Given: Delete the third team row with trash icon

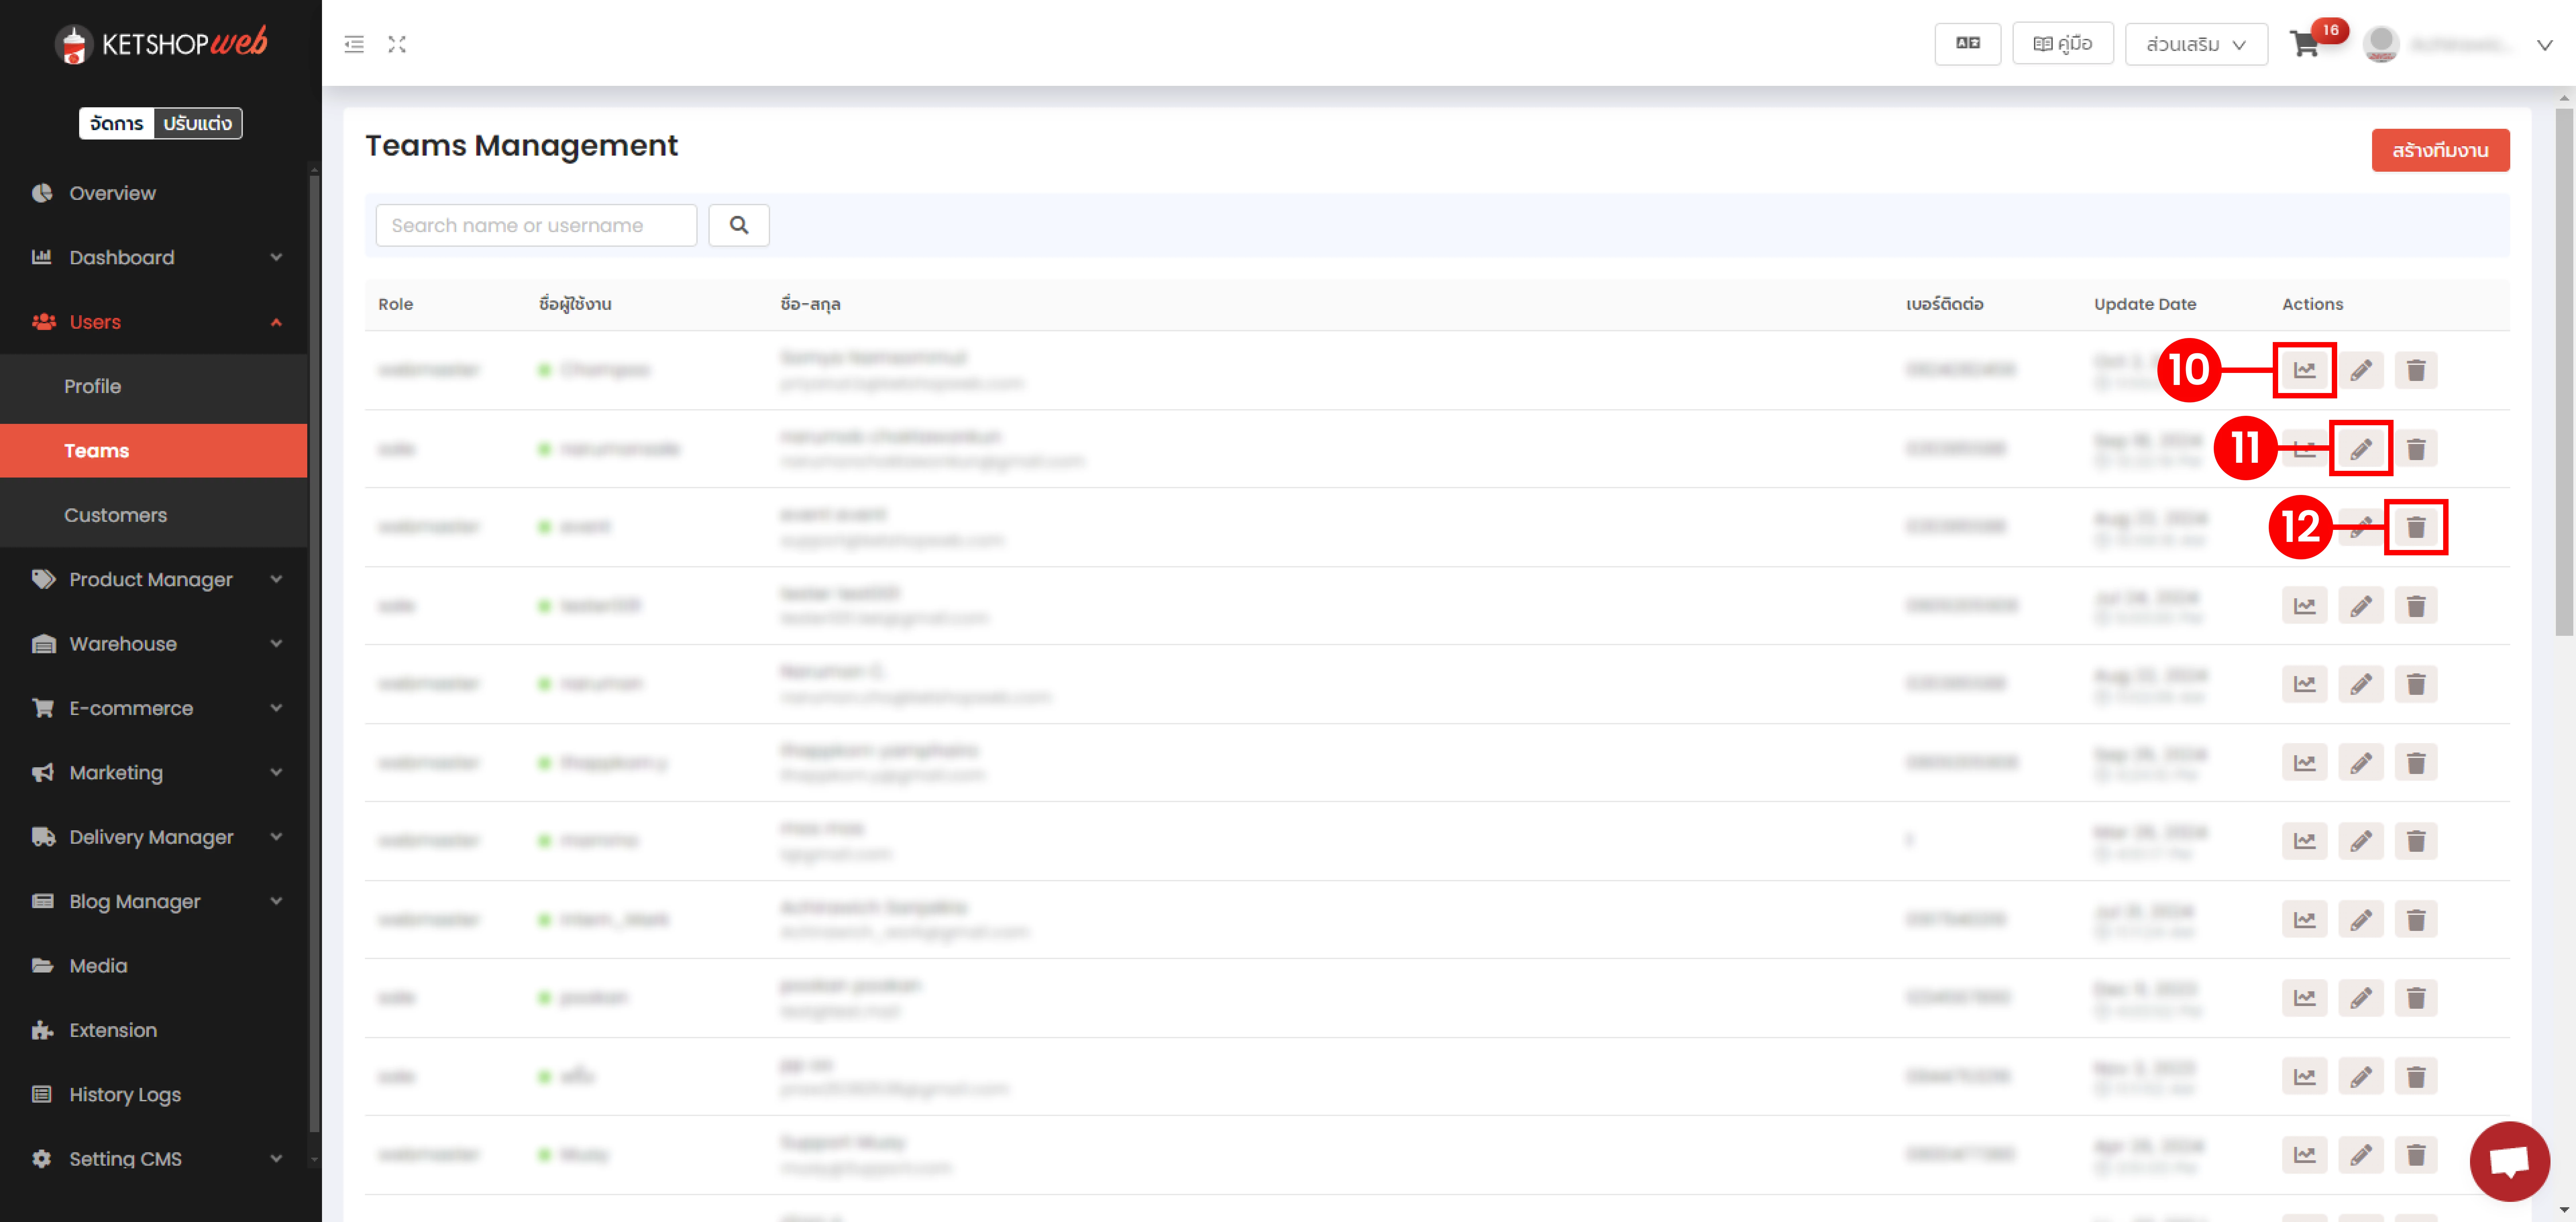Looking at the screenshot, I should [2416, 527].
